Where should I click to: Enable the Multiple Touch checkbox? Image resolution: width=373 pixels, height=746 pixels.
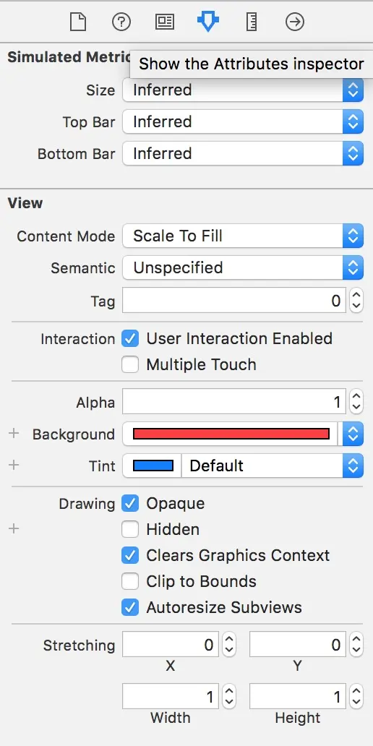click(130, 365)
